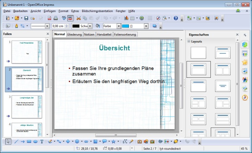The image size is (252, 153).
Task: Open the Navigator compass icon in sidebar
Action: coord(245,97)
